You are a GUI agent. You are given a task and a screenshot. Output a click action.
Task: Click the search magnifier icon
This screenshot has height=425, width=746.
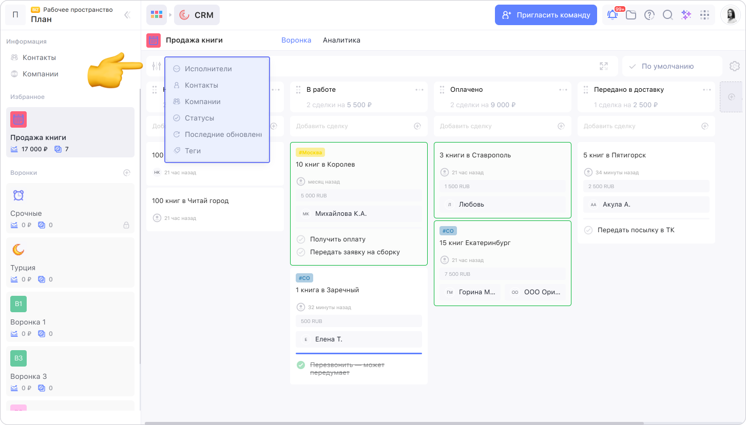coord(667,15)
